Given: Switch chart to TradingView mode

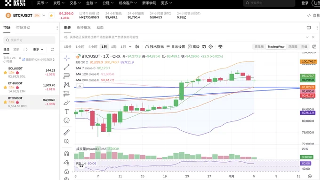Looking at the screenshot, I should click(276, 46).
